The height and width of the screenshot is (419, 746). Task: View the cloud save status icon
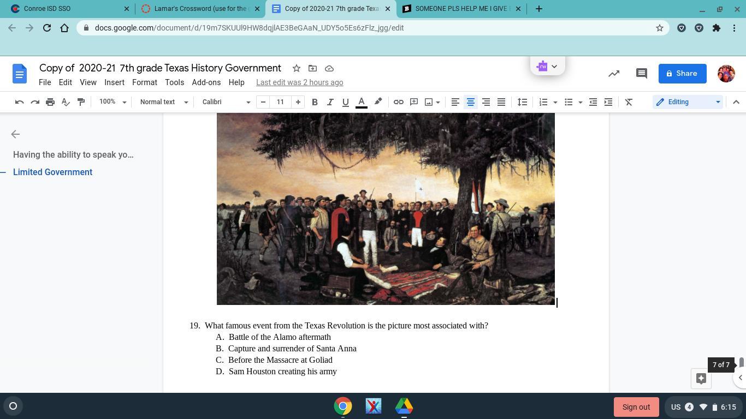pos(329,68)
